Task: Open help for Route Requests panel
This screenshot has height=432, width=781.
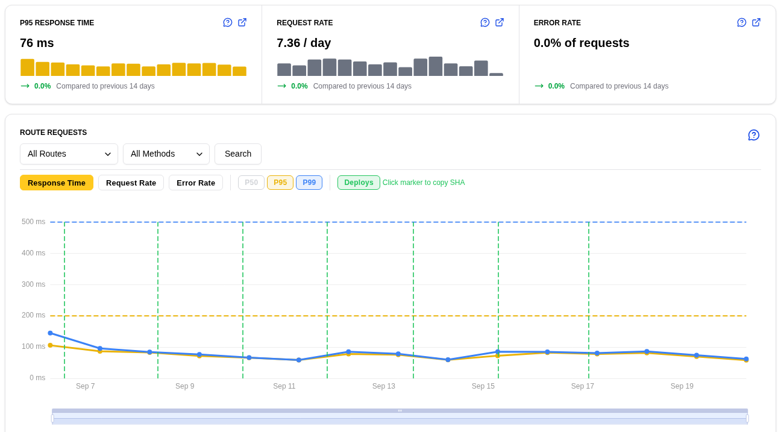Action: 754,135
